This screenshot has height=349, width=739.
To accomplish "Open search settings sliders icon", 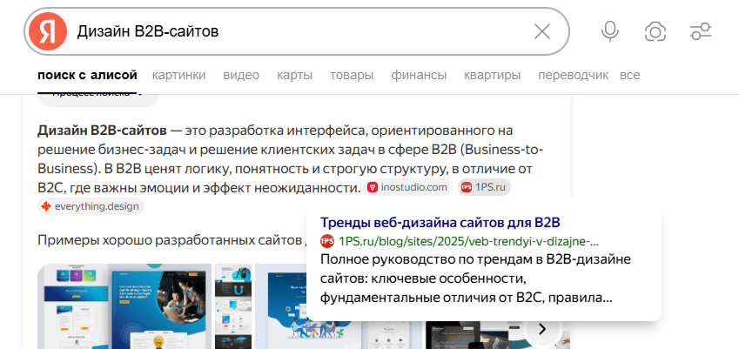I will click(x=701, y=31).
